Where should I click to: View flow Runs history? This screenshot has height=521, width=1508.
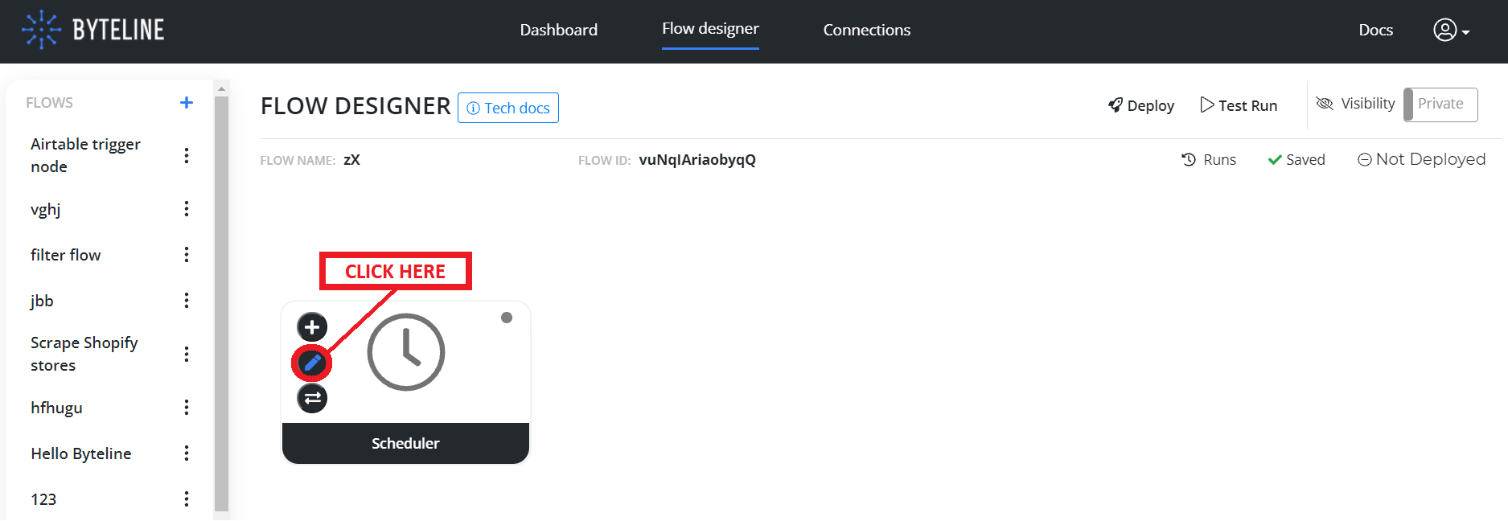pos(1209,160)
